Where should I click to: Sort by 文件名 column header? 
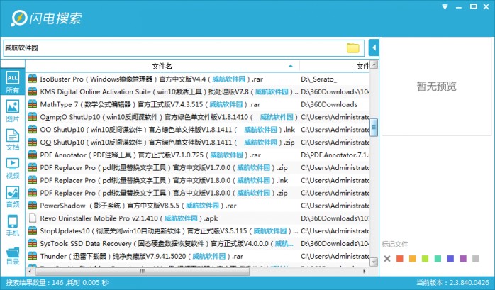point(162,65)
